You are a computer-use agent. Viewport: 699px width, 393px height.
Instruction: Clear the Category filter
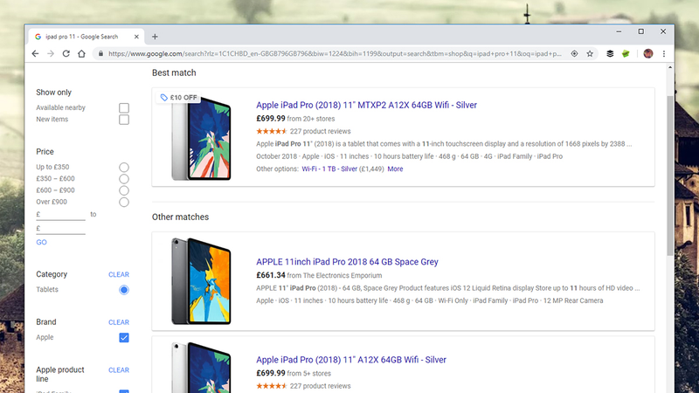[119, 274]
